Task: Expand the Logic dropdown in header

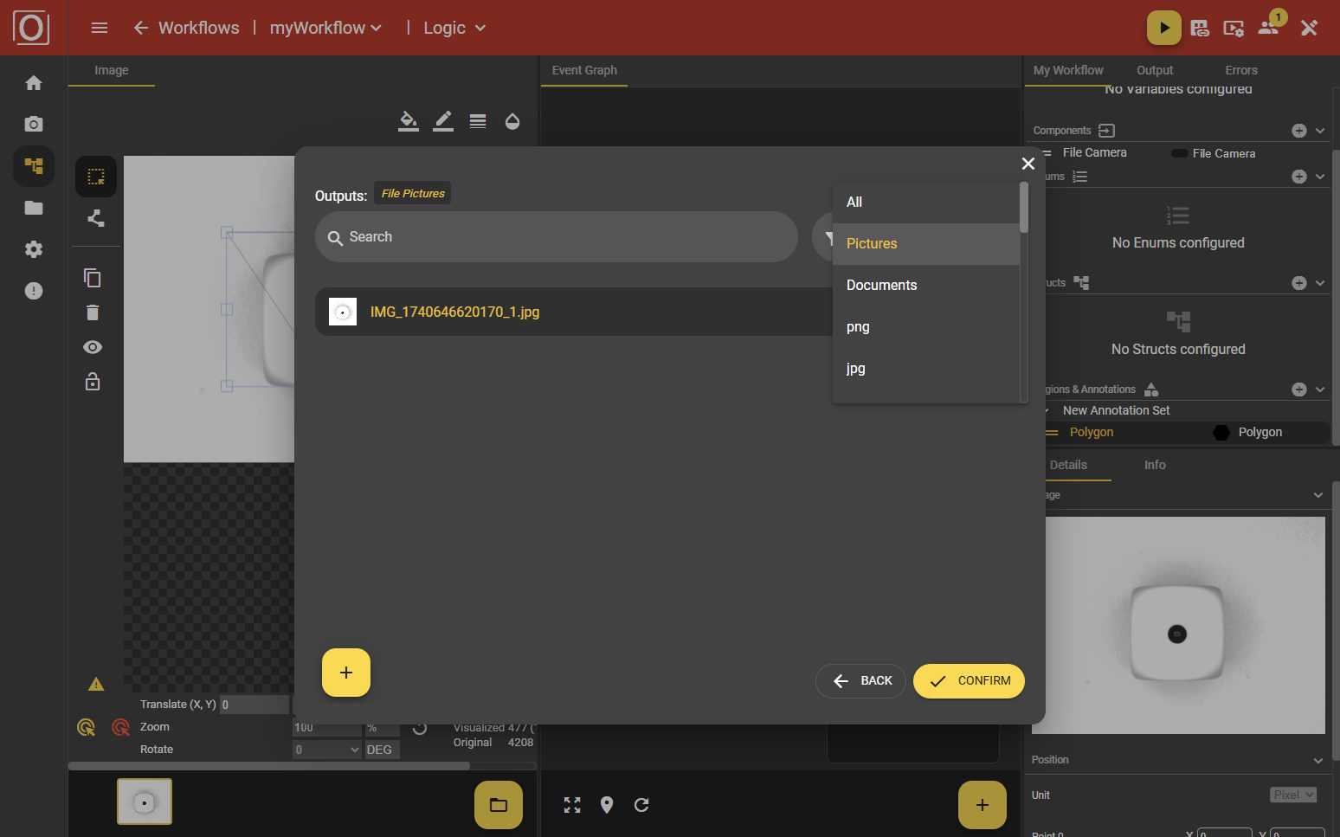Action: 454,28
